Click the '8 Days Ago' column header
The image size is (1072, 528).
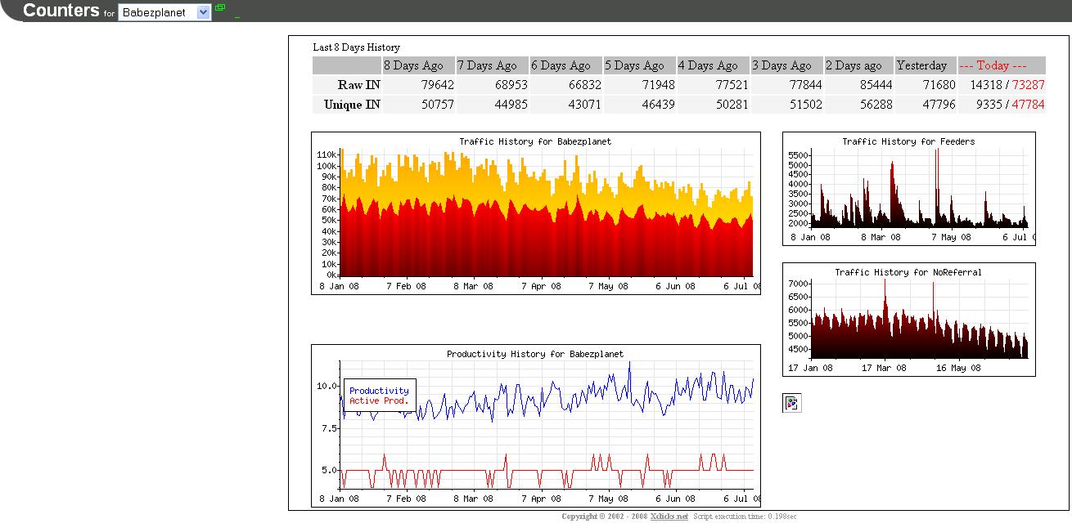point(419,65)
